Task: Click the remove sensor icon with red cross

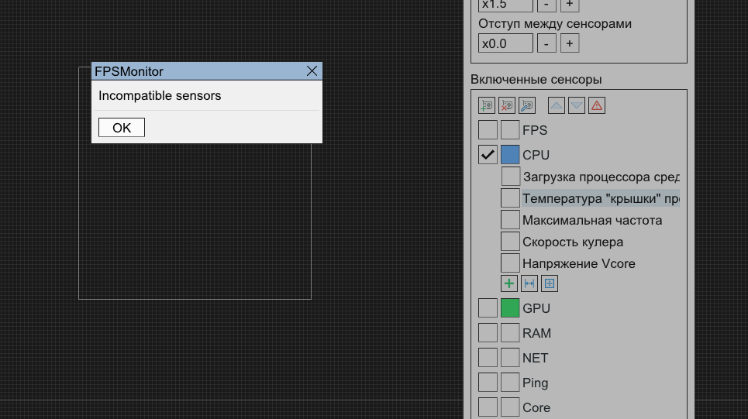Action: [x=507, y=105]
